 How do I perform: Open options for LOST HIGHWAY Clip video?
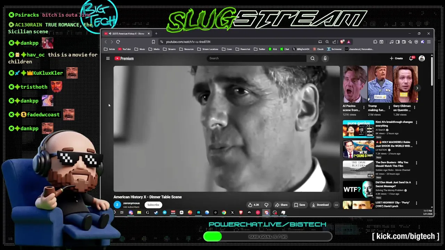(x=416, y=203)
